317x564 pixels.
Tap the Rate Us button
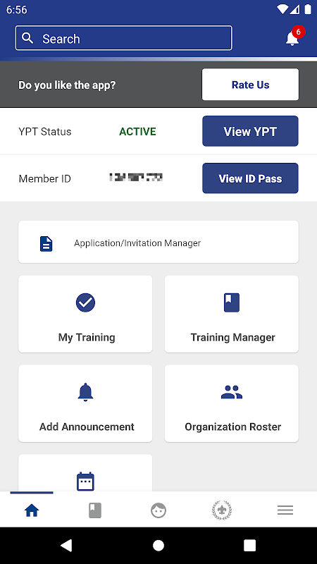250,85
